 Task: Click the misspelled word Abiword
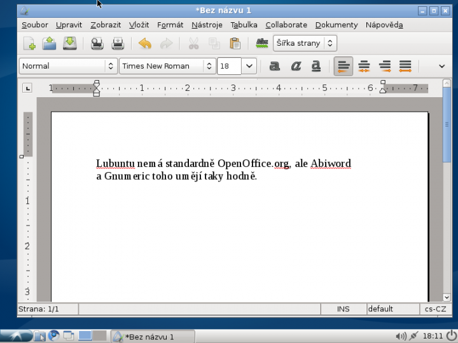pos(331,164)
